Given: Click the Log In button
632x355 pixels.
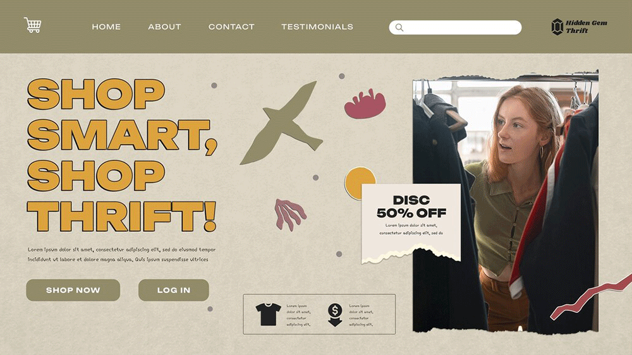Looking at the screenshot, I should 174,290.
